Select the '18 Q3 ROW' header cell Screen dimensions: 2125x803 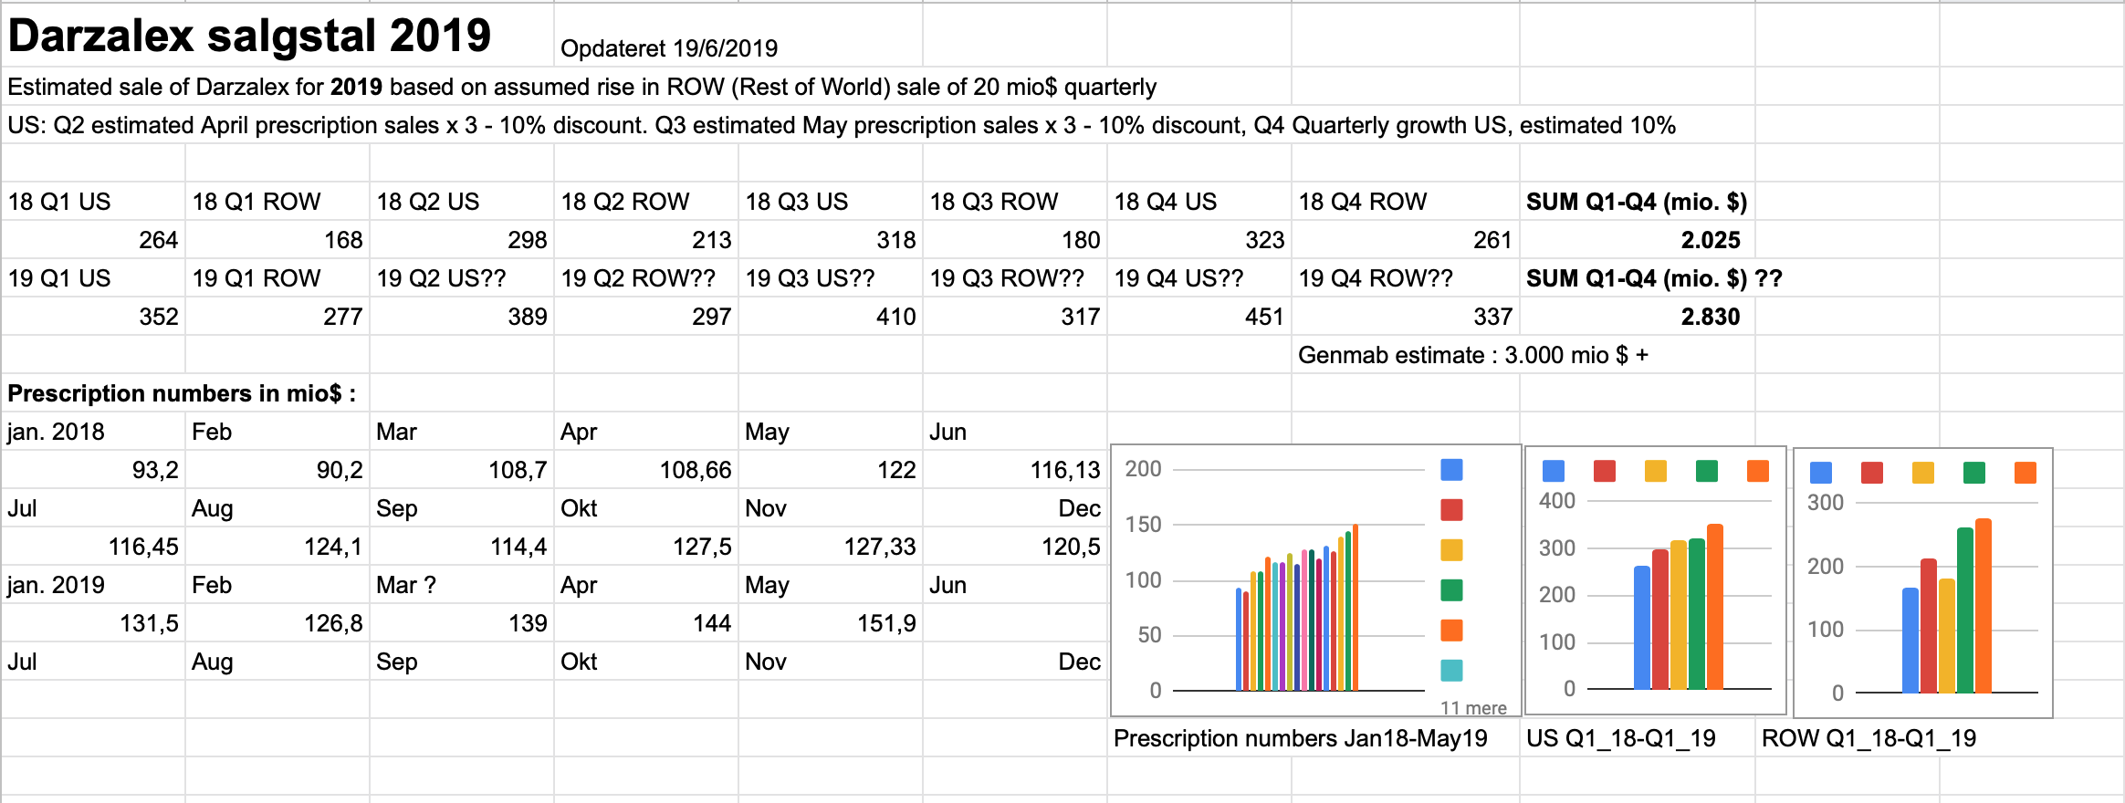point(1015,201)
